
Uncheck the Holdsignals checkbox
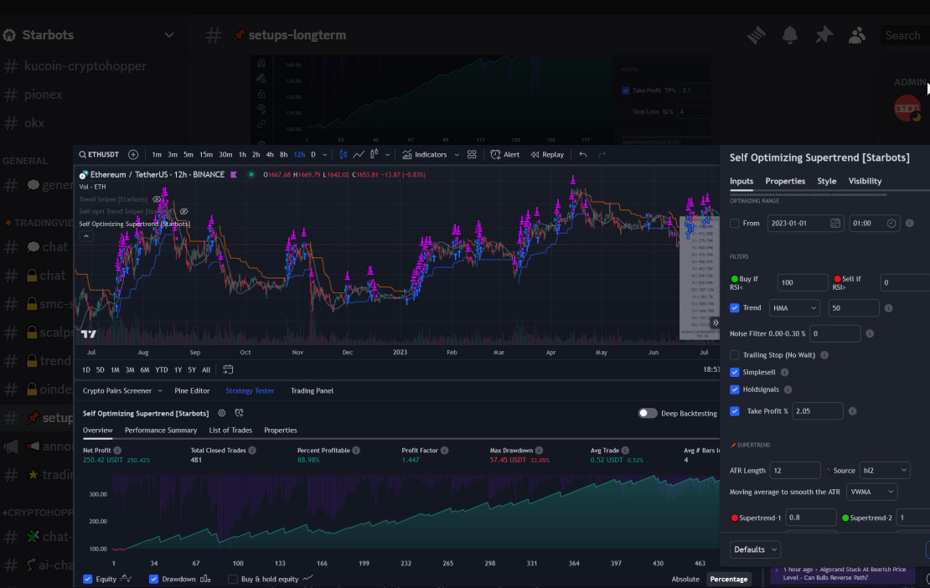[x=735, y=389]
